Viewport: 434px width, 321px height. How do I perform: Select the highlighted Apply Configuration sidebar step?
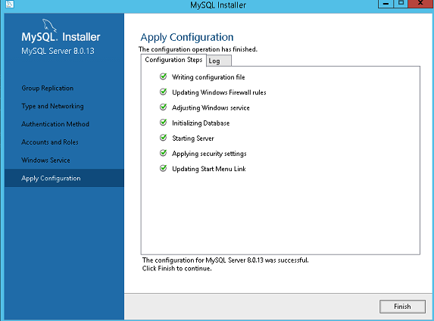pyautogui.click(x=64, y=178)
